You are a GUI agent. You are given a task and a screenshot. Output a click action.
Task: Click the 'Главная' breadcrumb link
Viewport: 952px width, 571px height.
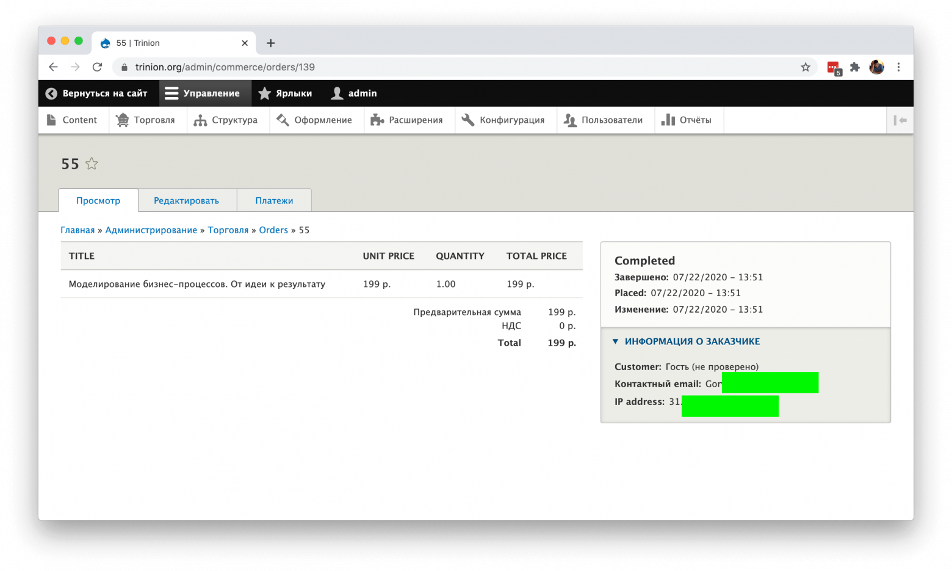[x=78, y=230]
